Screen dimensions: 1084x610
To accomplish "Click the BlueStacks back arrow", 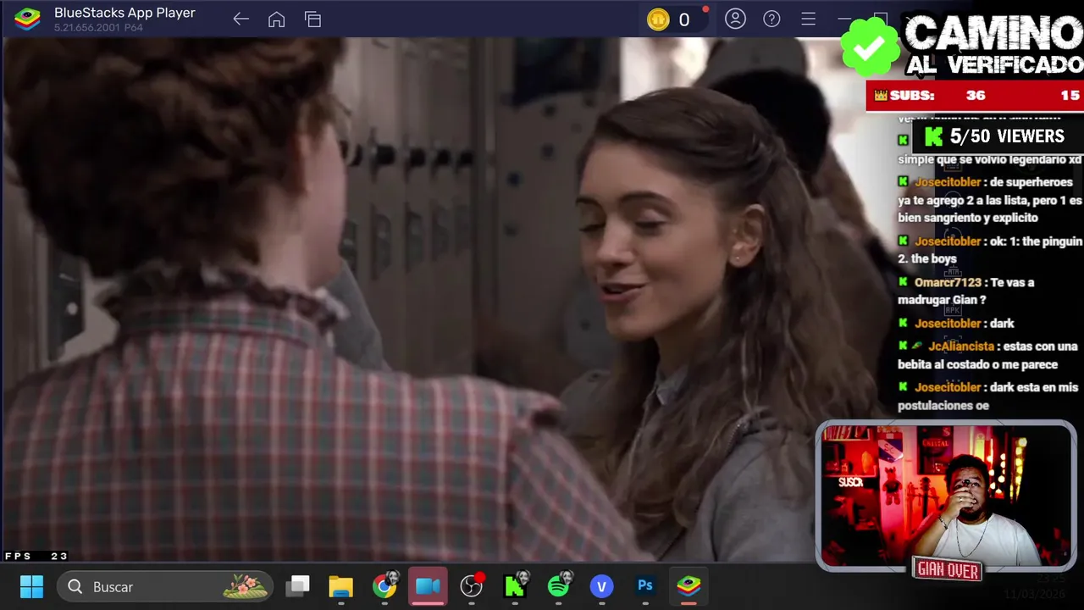I will point(241,19).
